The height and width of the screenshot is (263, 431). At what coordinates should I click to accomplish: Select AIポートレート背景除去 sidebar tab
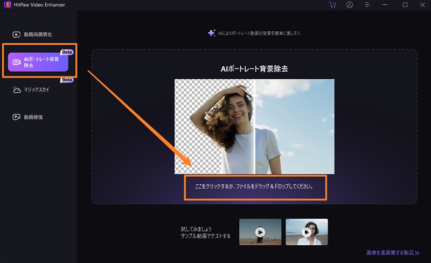tap(38, 62)
